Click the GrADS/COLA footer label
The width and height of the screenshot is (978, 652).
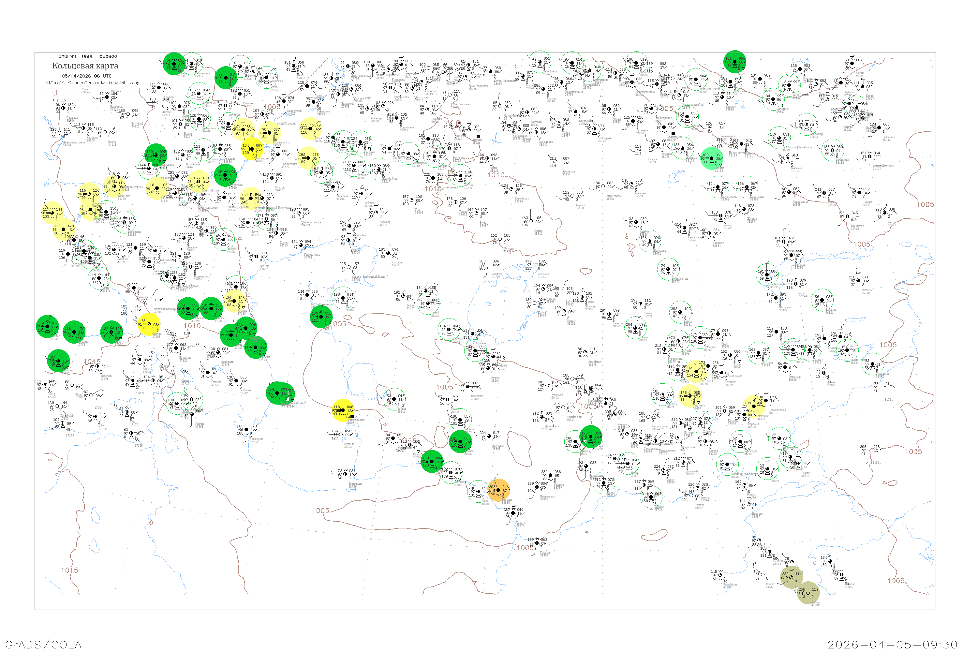click(43, 645)
